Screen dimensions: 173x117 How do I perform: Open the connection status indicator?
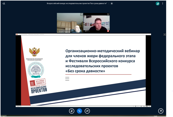click(x=158, y=4)
